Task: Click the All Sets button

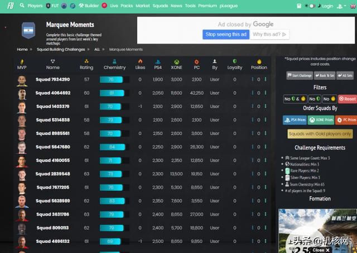Action: point(345,75)
